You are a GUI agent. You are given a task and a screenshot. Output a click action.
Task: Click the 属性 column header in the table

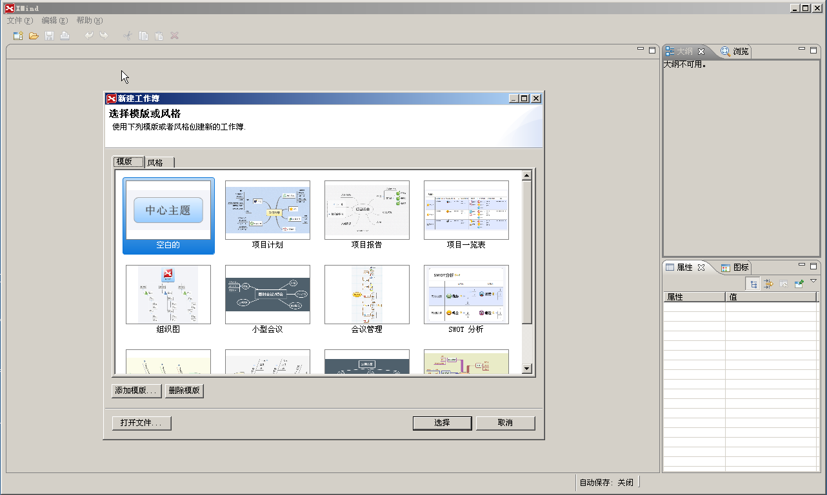(694, 297)
